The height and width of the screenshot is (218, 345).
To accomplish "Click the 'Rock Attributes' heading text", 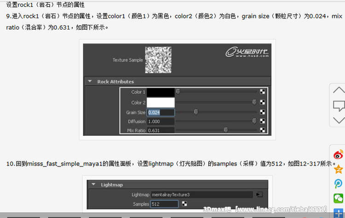I will tap(115, 81).
